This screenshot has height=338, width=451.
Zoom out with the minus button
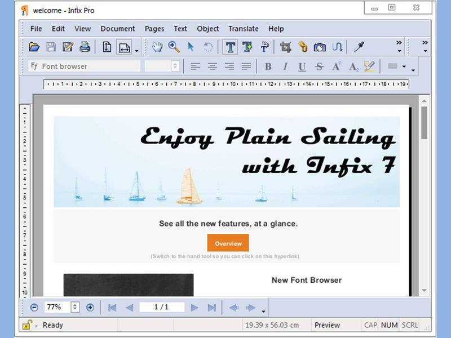click(x=34, y=308)
